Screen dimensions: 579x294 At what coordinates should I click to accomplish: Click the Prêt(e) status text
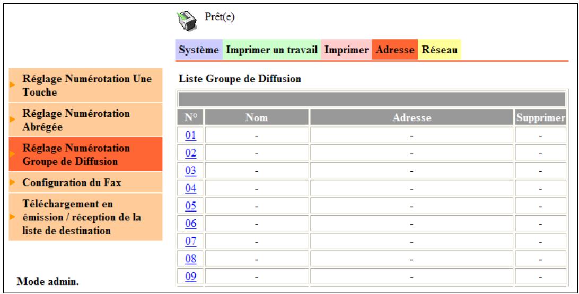(x=220, y=17)
